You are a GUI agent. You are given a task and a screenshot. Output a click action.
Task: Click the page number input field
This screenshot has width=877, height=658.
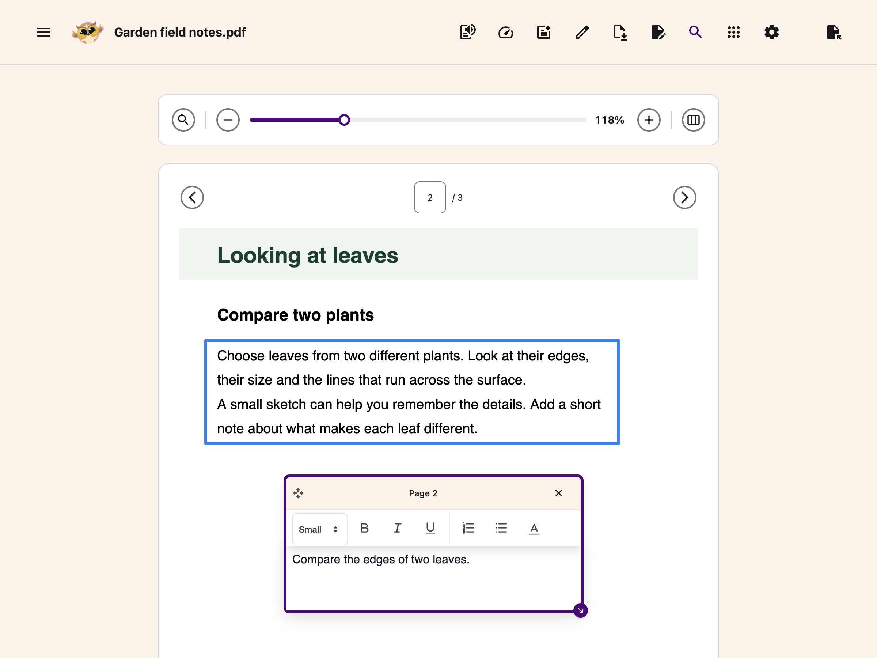pos(430,197)
